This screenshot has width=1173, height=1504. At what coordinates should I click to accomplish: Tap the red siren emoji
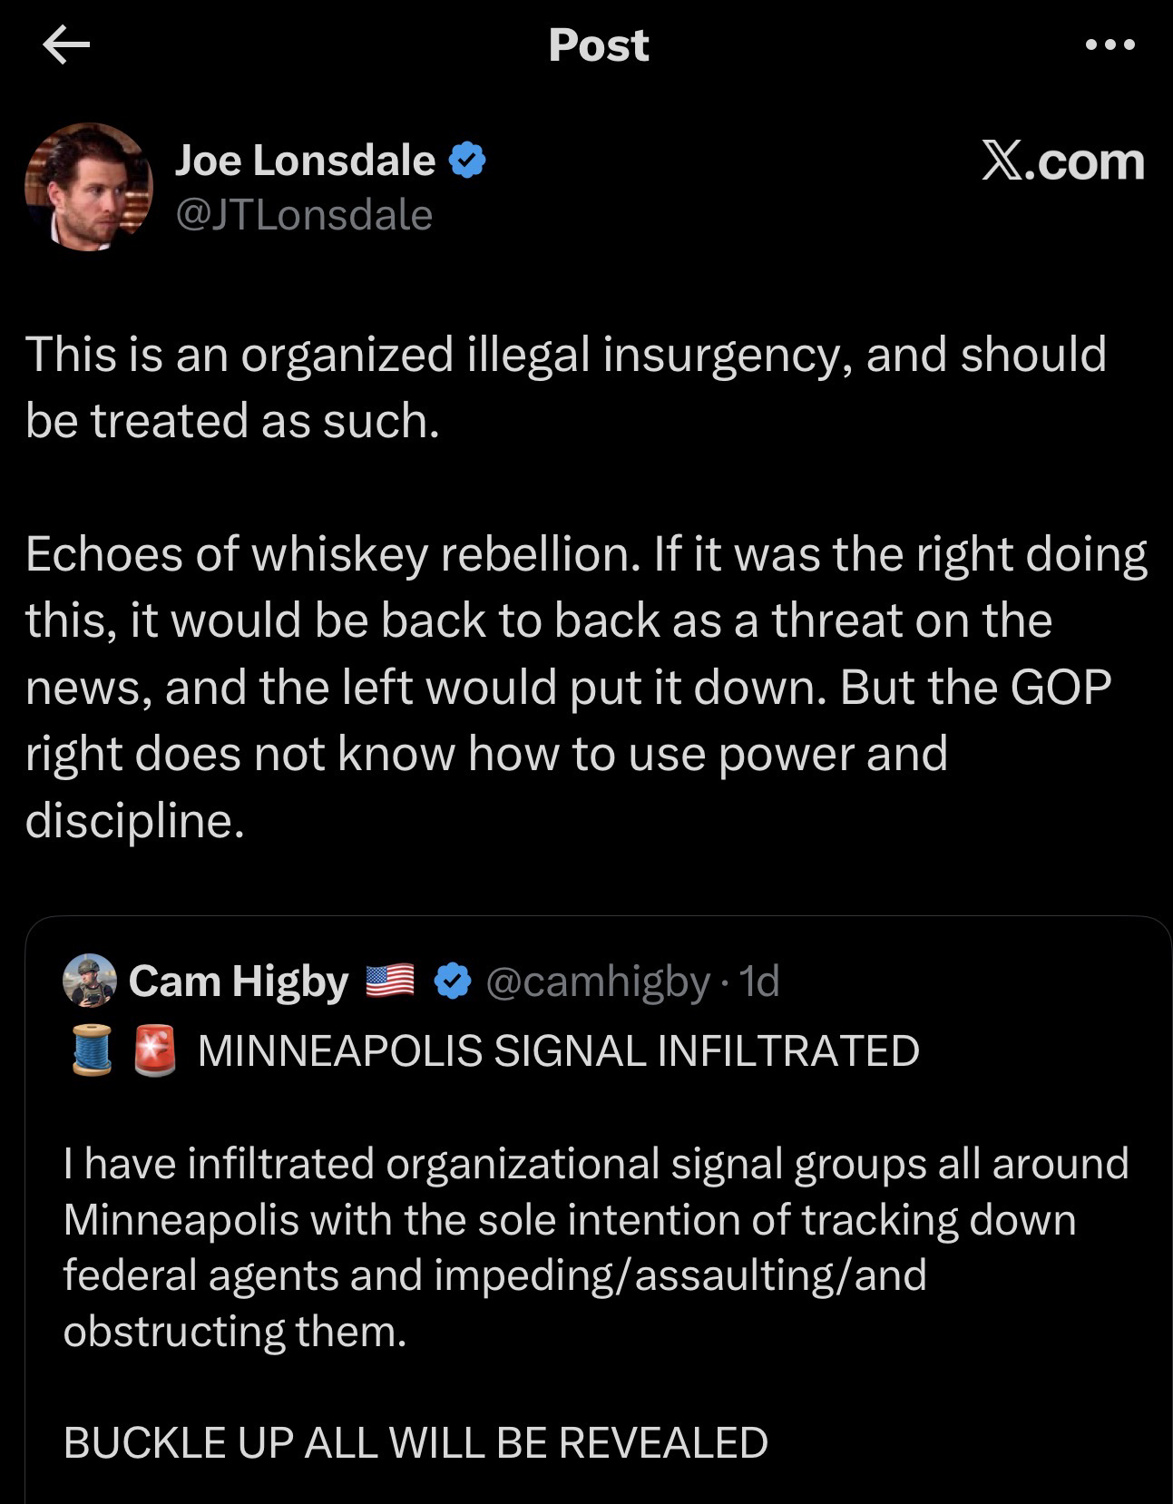click(x=154, y=1050)
